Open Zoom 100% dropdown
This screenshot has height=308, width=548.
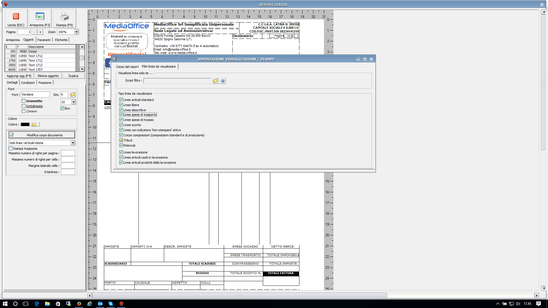[76, 32]
